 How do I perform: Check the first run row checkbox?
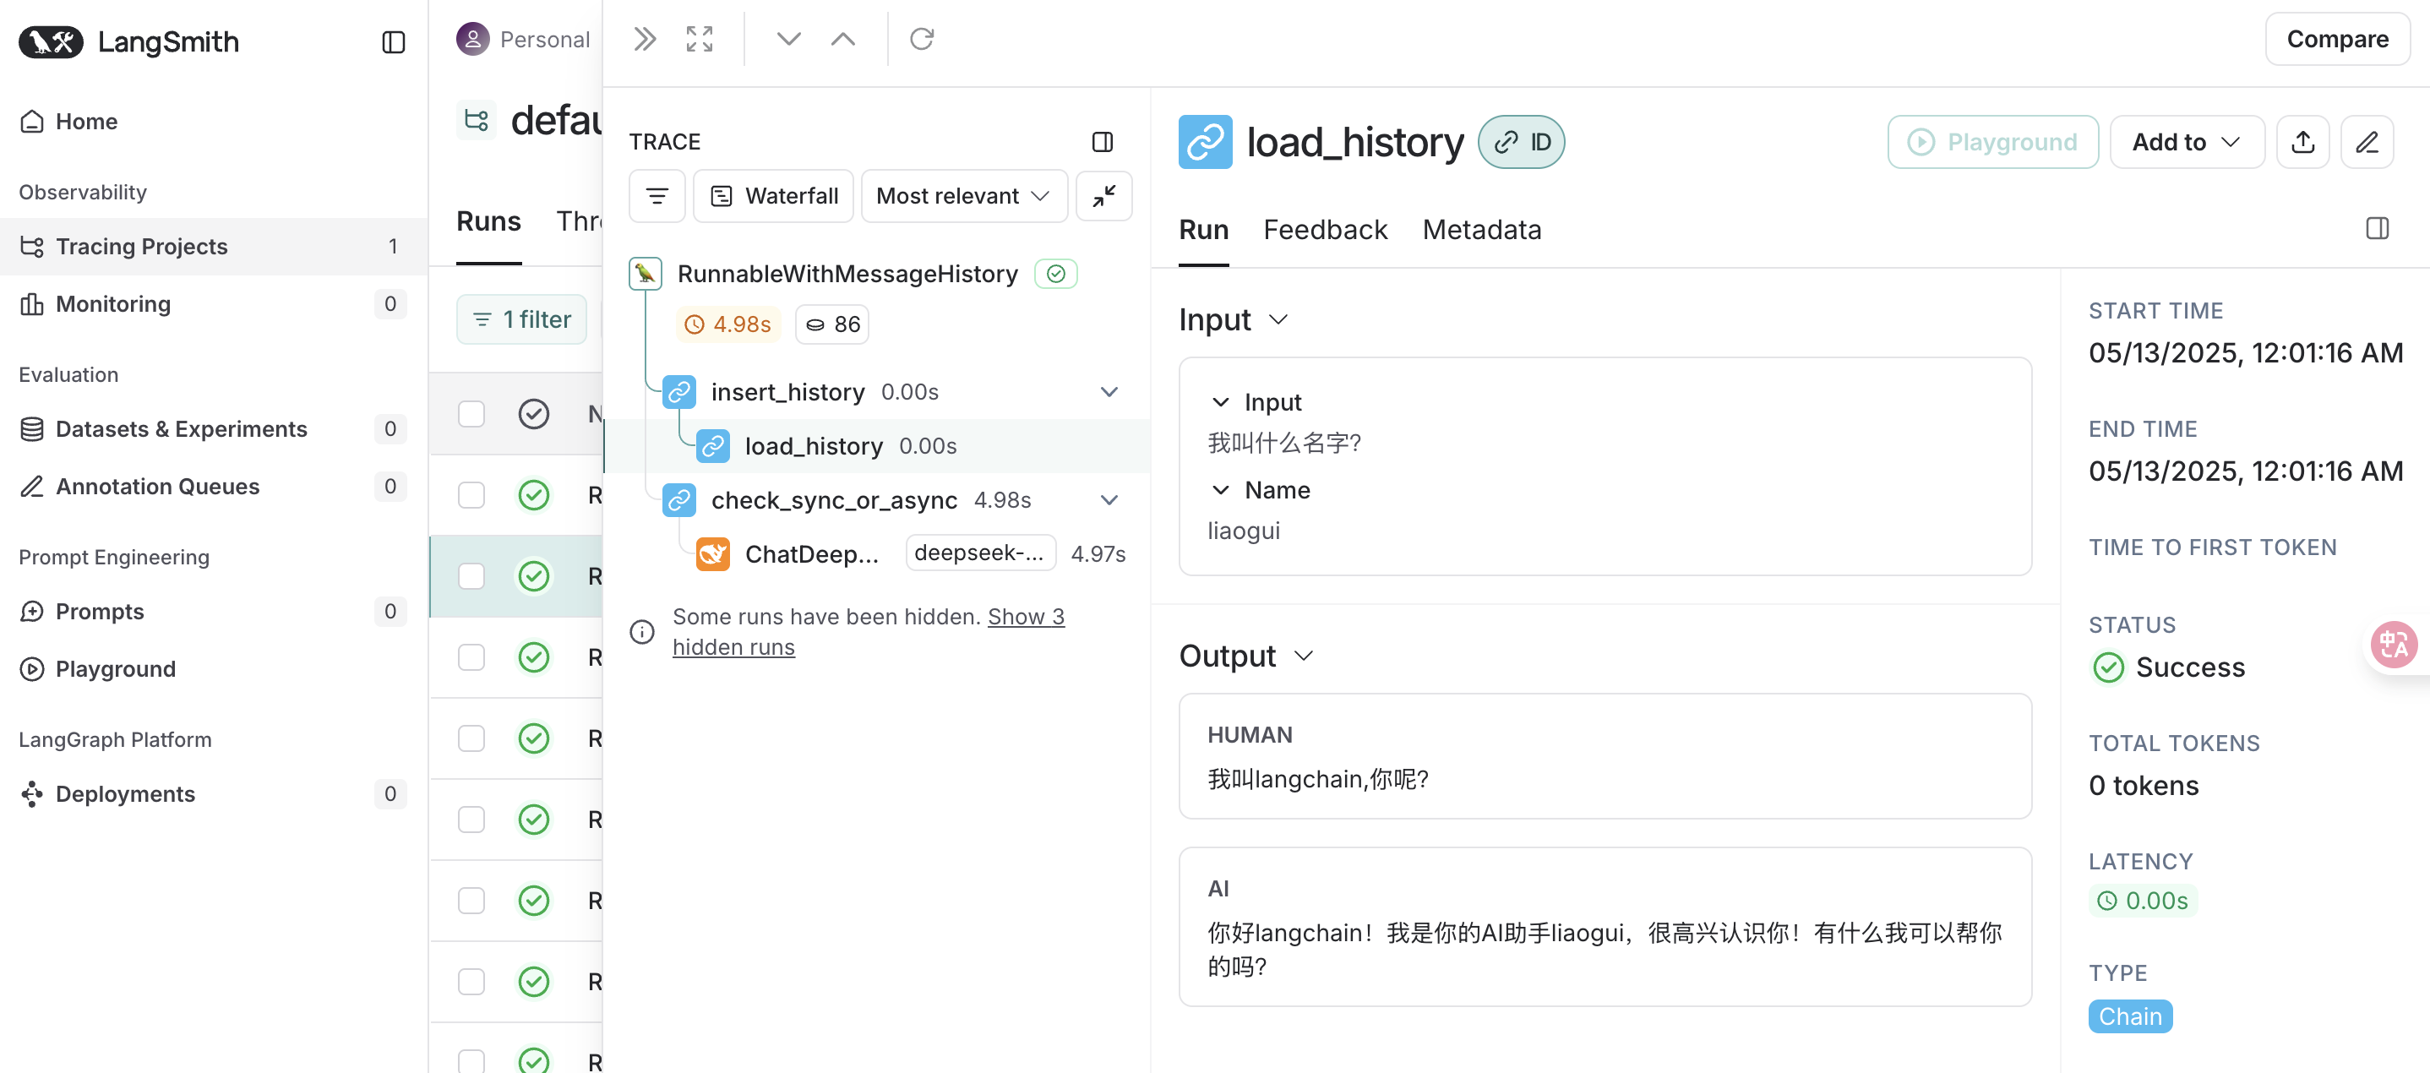tap(471, 414)
